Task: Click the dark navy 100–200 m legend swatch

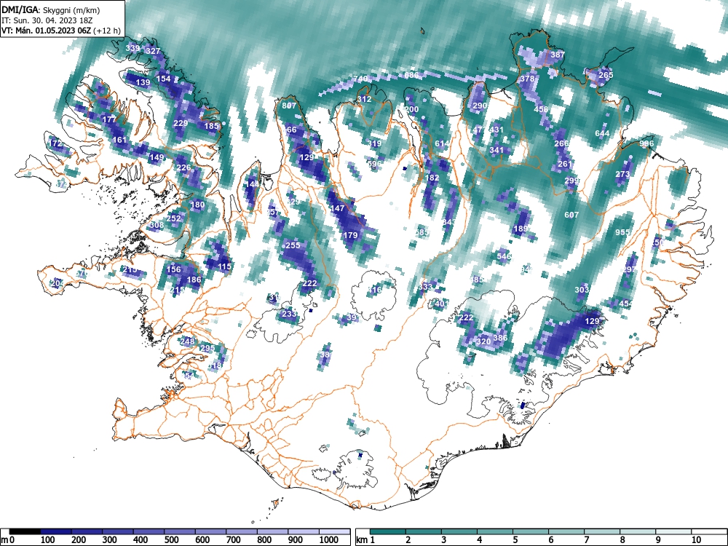Action: click(x=56, y=531)
